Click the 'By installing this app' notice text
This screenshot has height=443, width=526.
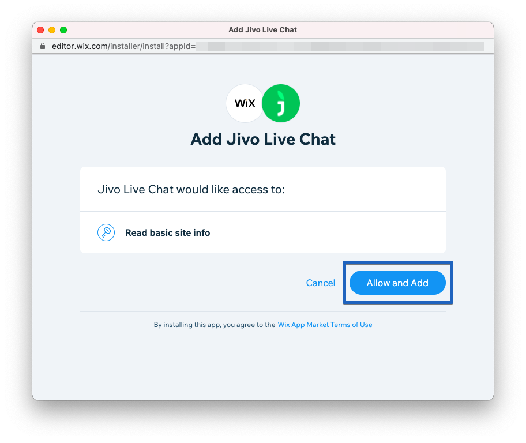(215, 325)
